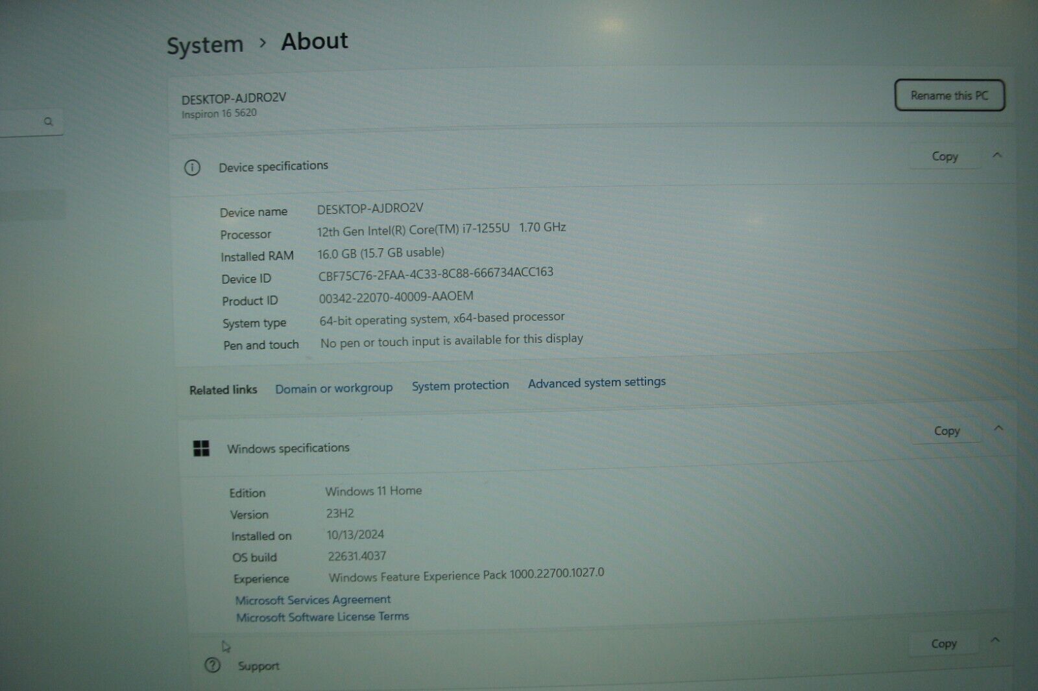1038x691 pixels.
Task: Click the Windows logo icon beside Windows specifications
Action: (201, 449)
